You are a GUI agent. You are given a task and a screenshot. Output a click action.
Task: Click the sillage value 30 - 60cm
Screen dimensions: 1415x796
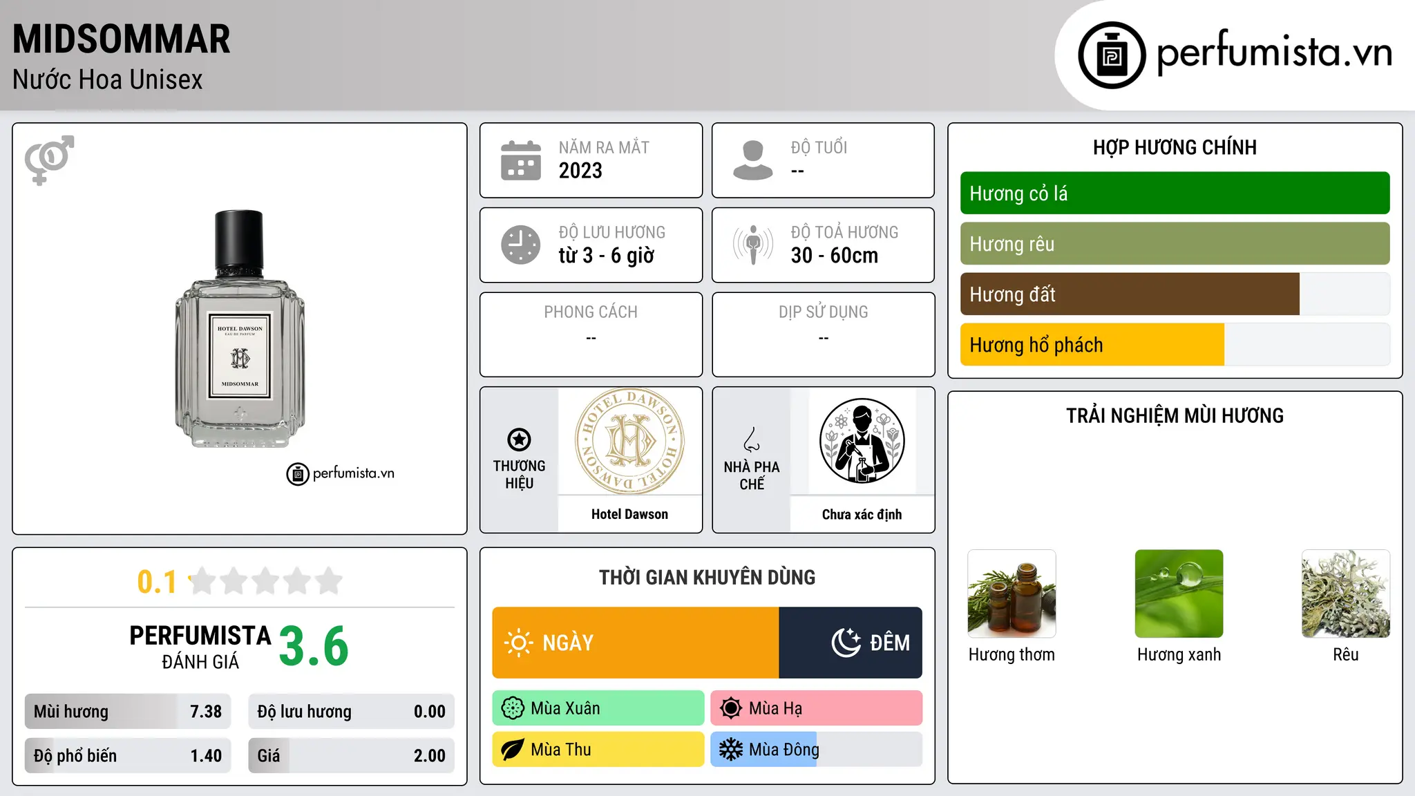click(x=835, y=256)
